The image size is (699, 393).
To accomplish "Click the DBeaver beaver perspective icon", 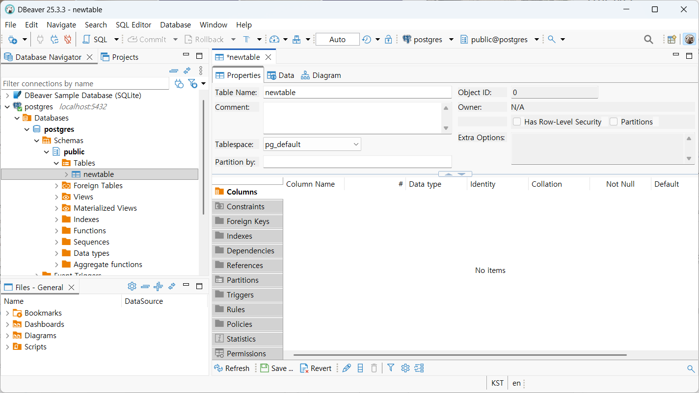I will (x=690, y=40).
